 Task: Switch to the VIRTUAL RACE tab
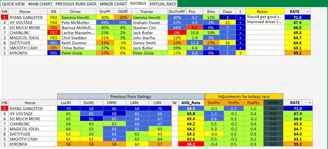pos(163,4)
